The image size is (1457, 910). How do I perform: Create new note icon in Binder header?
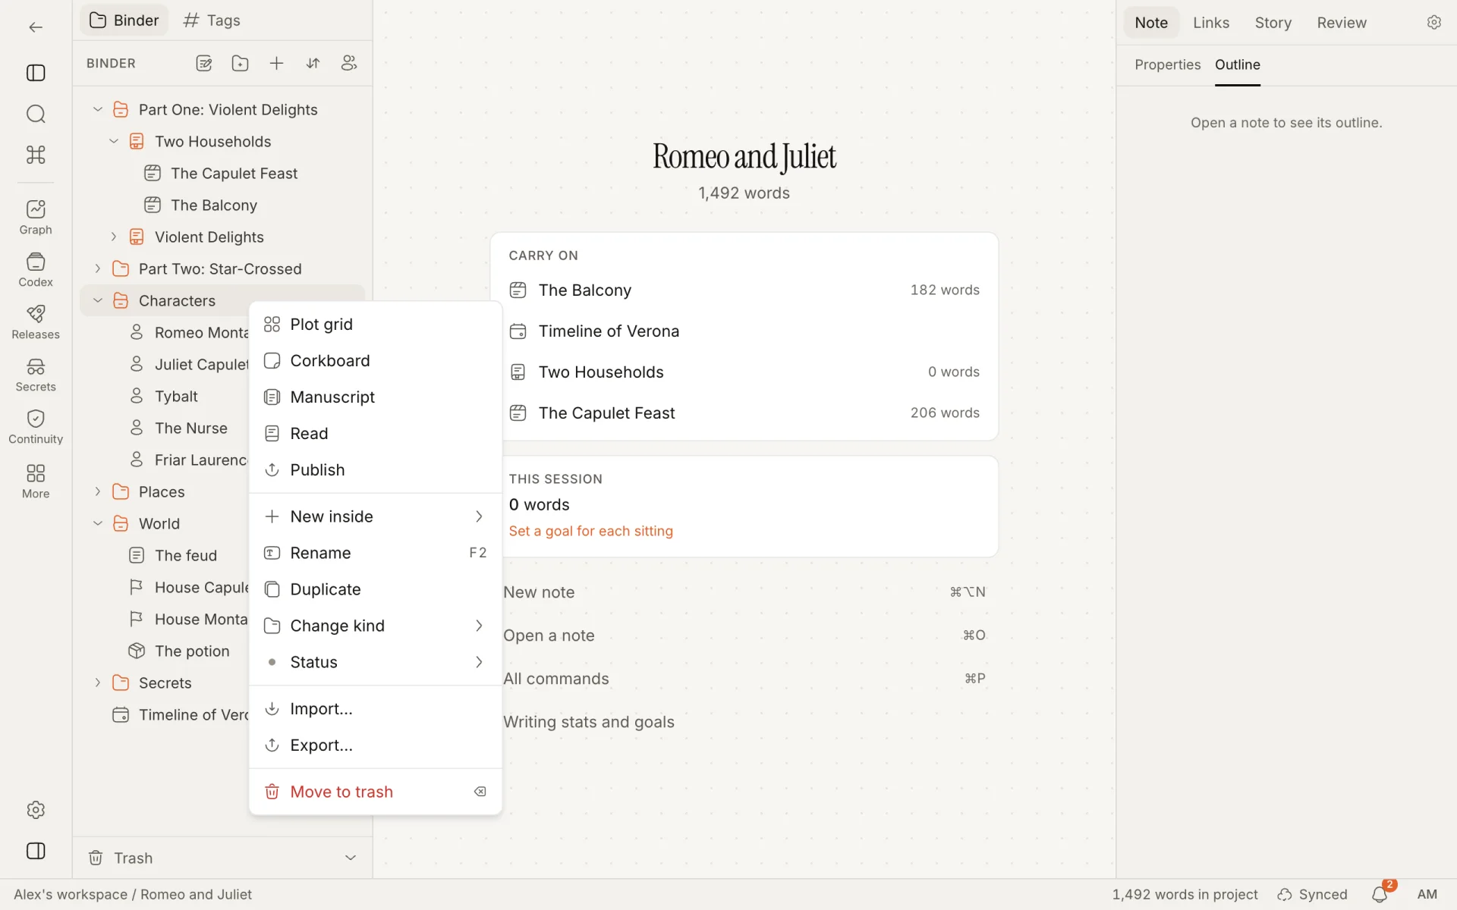pyautogui.click(x=203, y=64)
